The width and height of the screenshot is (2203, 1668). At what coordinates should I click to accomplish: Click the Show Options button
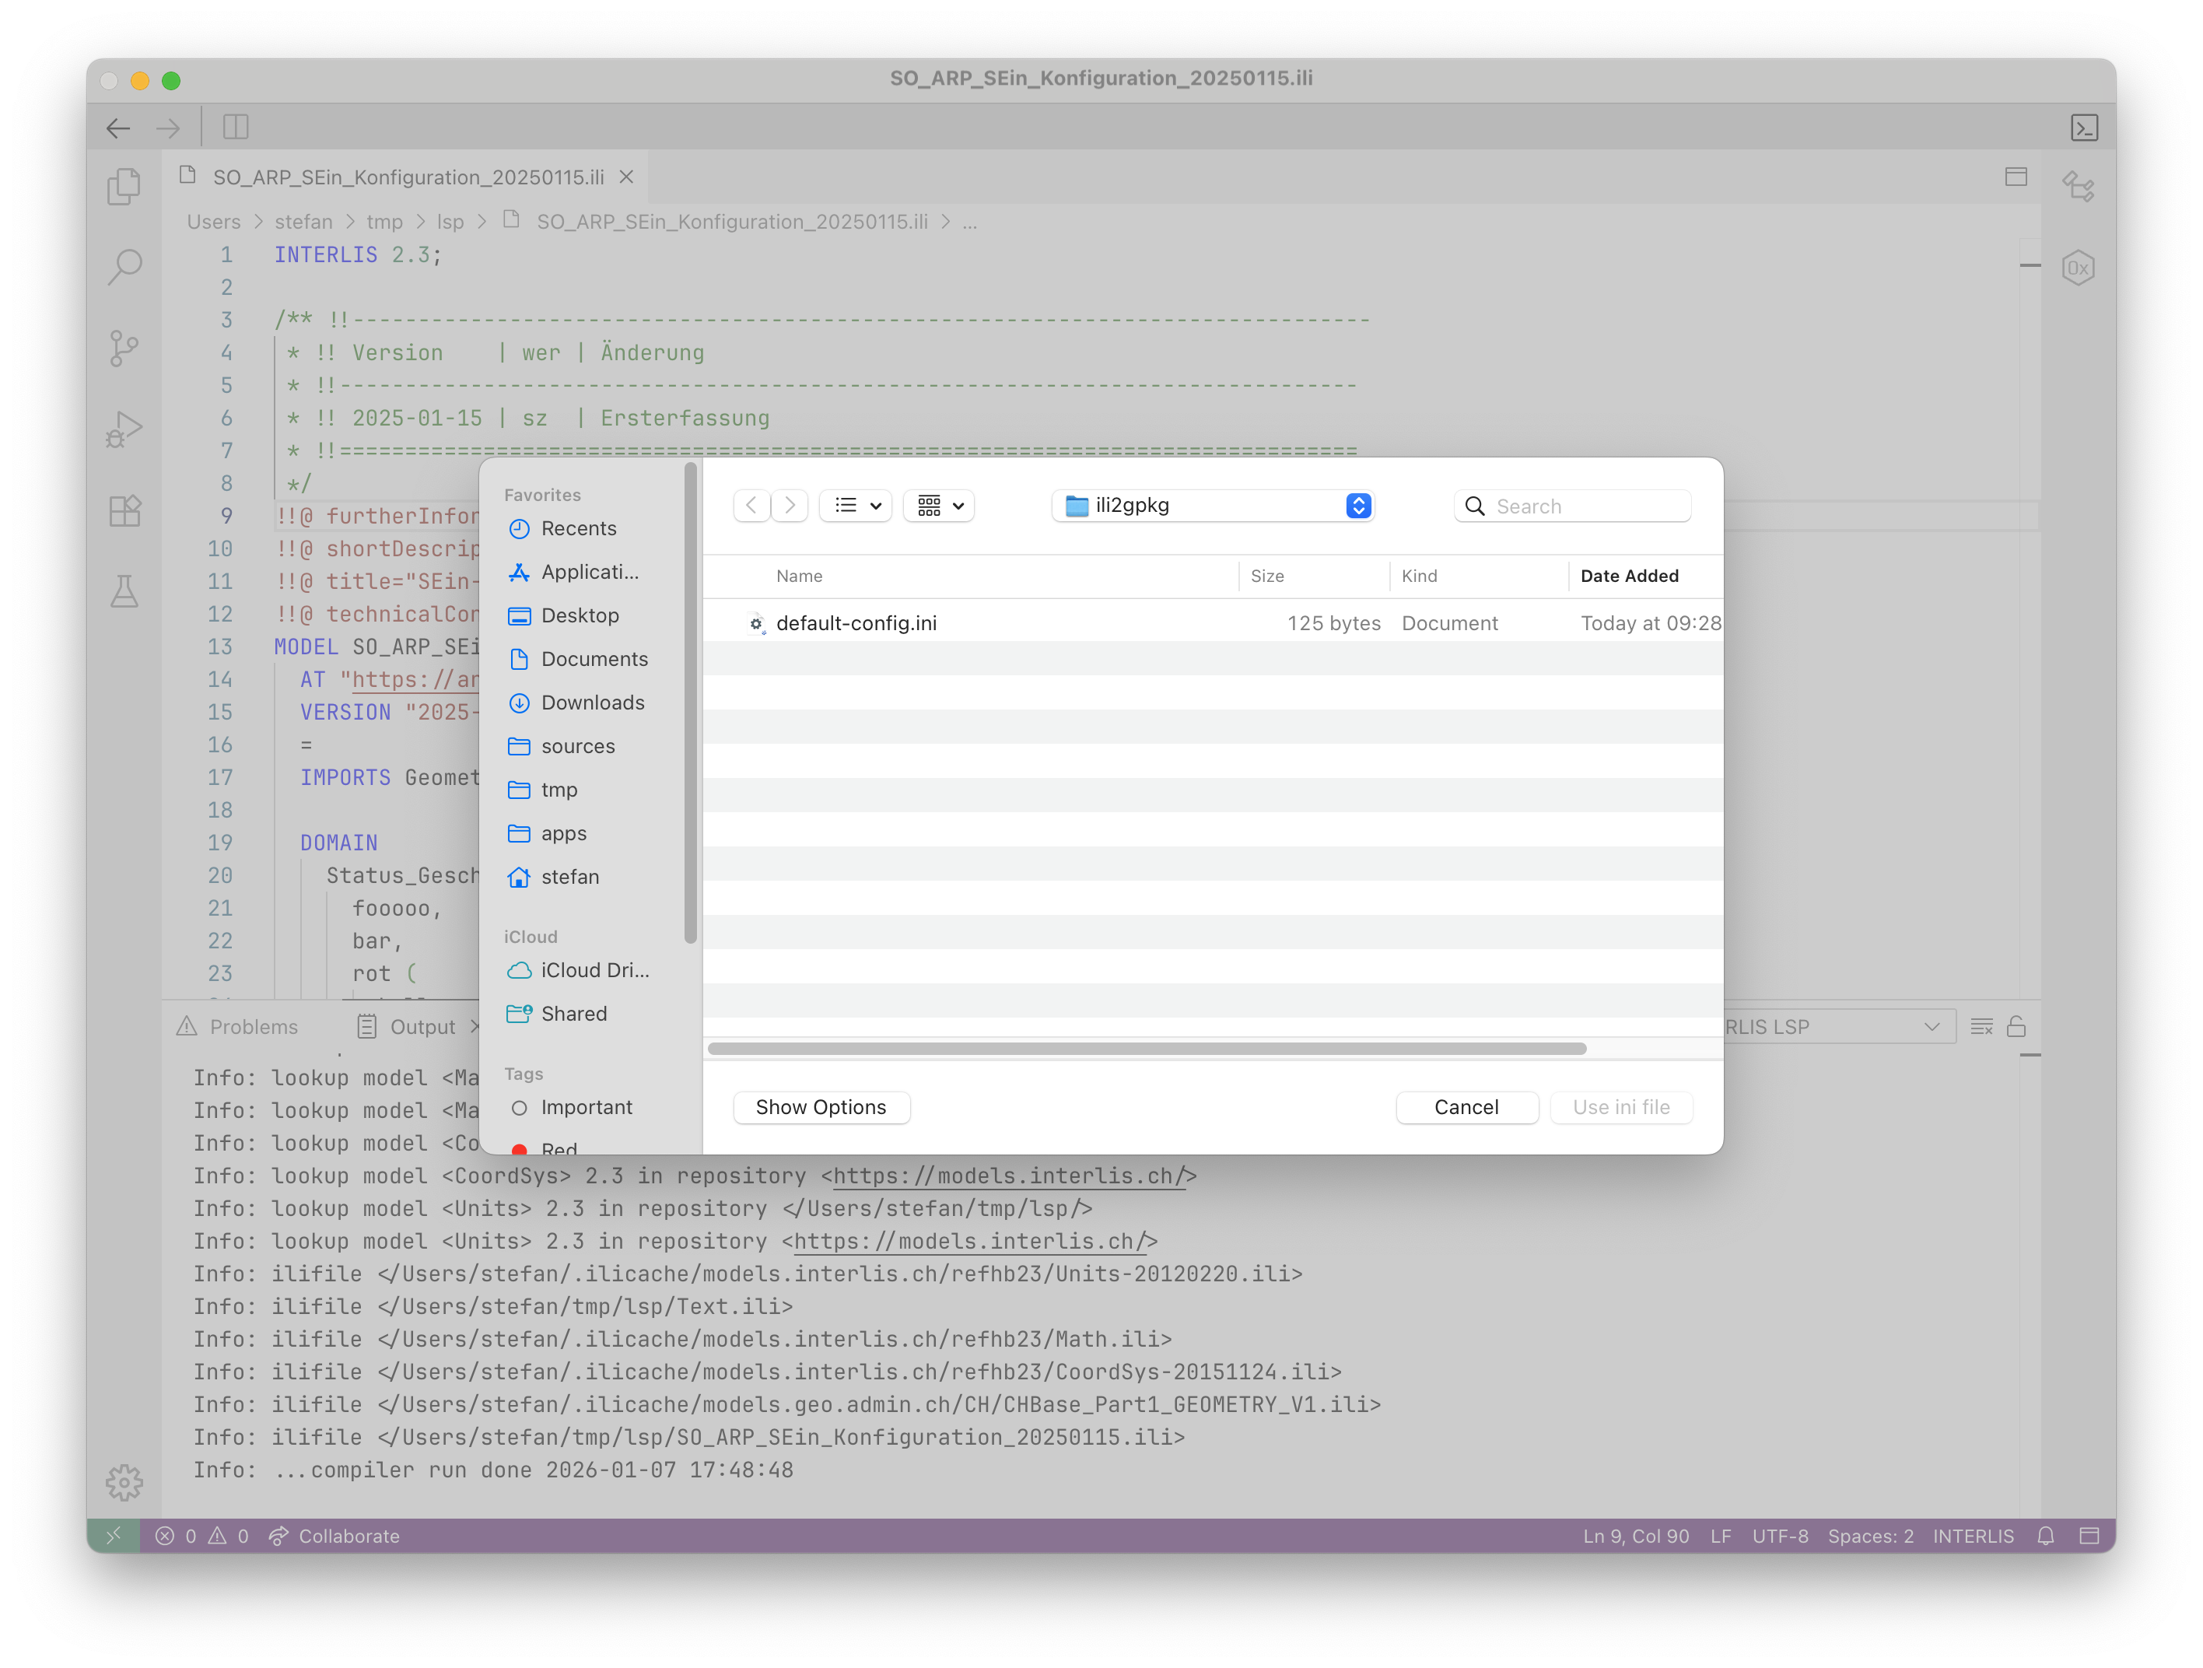[x=821, y=1107]
